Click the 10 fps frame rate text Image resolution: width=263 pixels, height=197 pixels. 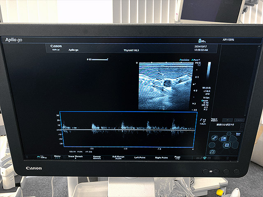coord(206,98)
